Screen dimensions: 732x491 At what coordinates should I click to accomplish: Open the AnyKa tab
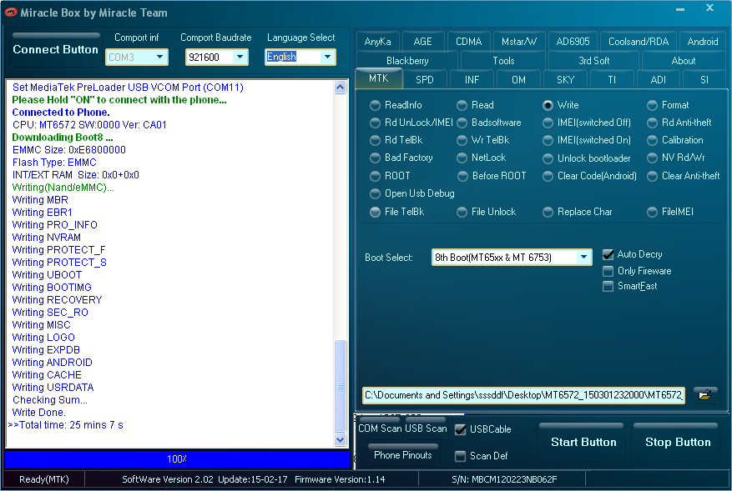[377, 42]
